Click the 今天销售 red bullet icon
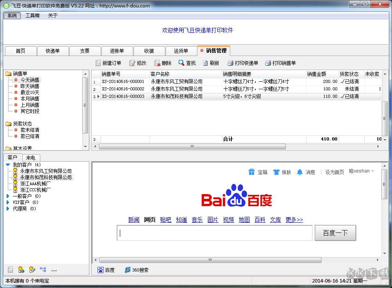This screenshot has height=288, width=392. [x=16, y=80]
